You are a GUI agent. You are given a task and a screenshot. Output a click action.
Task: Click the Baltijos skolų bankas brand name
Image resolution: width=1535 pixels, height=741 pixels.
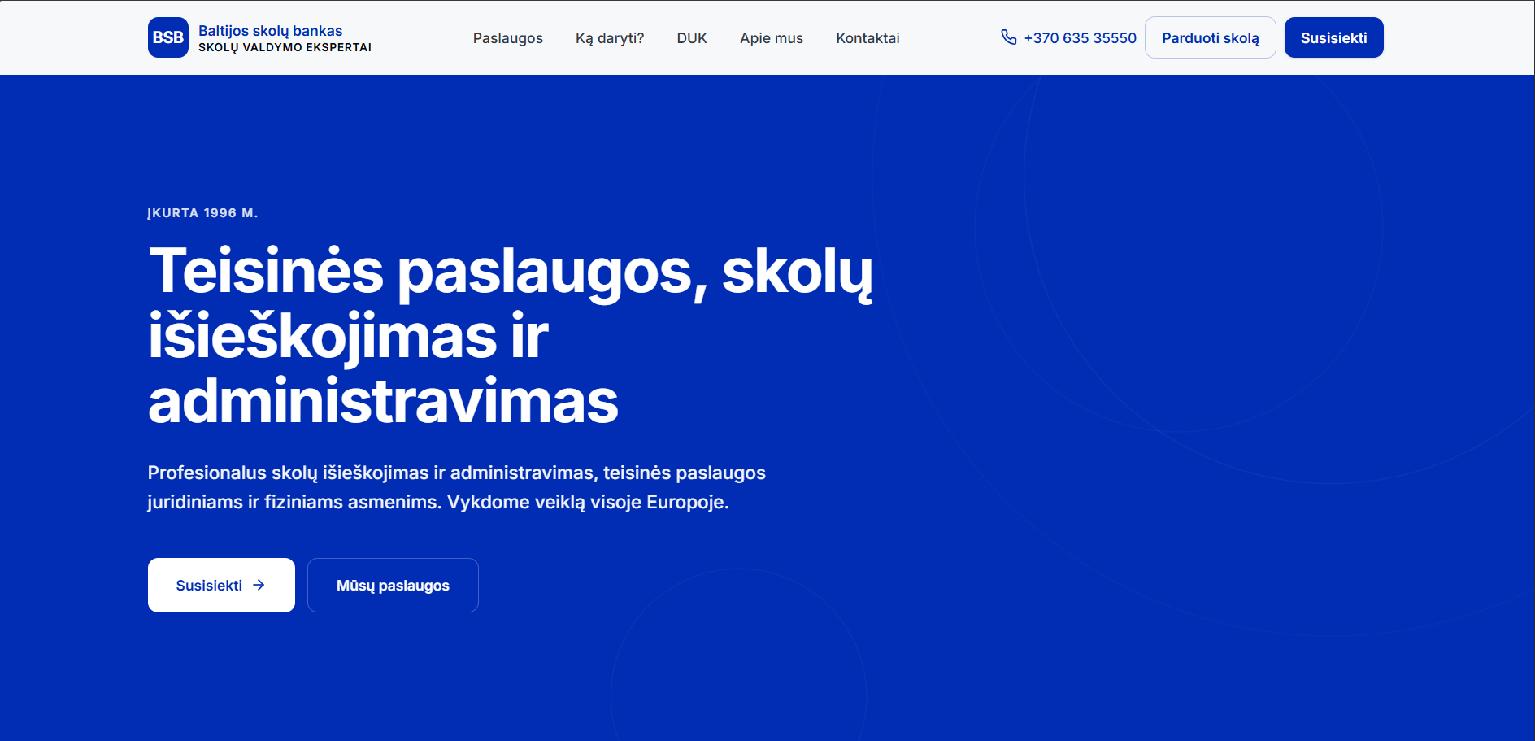271,31
